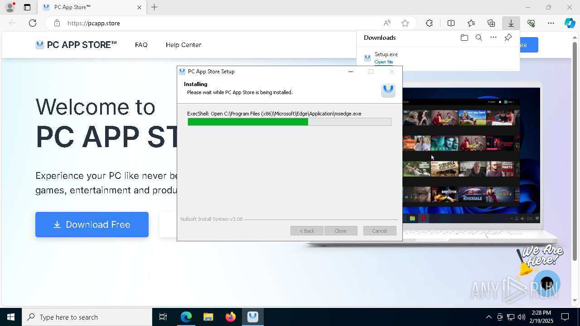Add this page to favorites star
The height and width of the screenshot is (326, 580).
click(x=405, y=23)
